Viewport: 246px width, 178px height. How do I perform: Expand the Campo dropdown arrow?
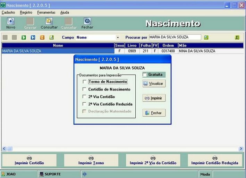click(118, 37)
